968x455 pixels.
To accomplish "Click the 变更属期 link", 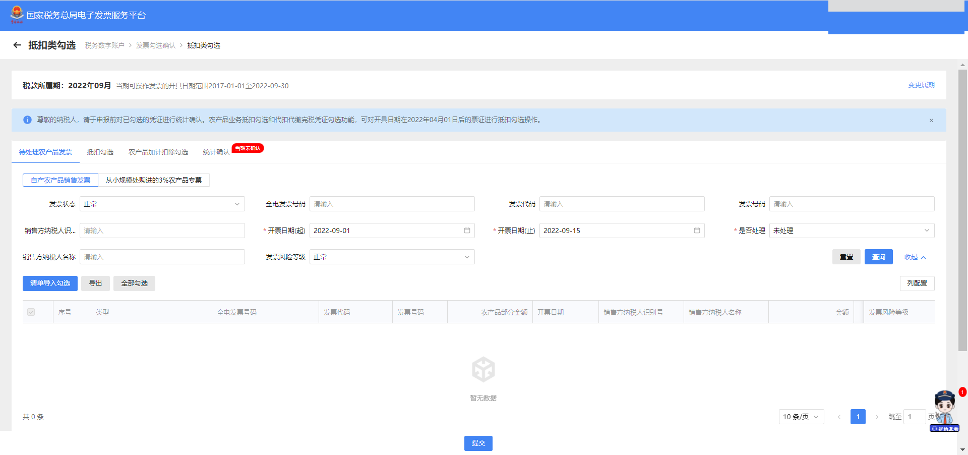I will (x=921, y=85).
